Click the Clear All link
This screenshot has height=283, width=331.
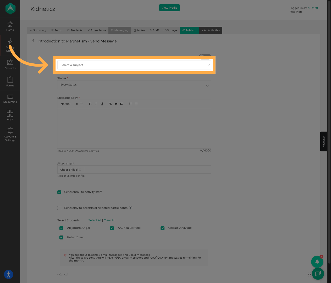point(109,220)
